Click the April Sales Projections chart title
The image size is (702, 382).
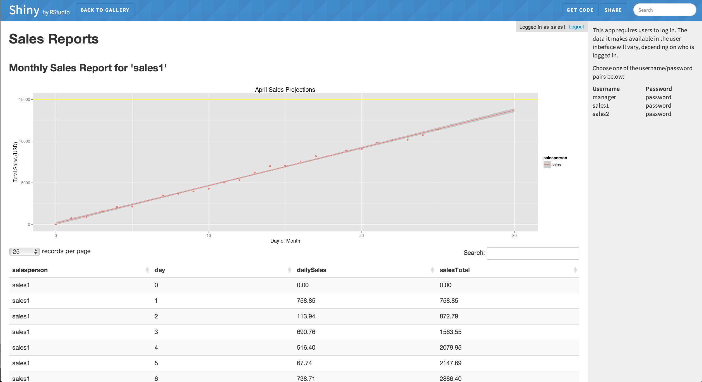point(285,90)
